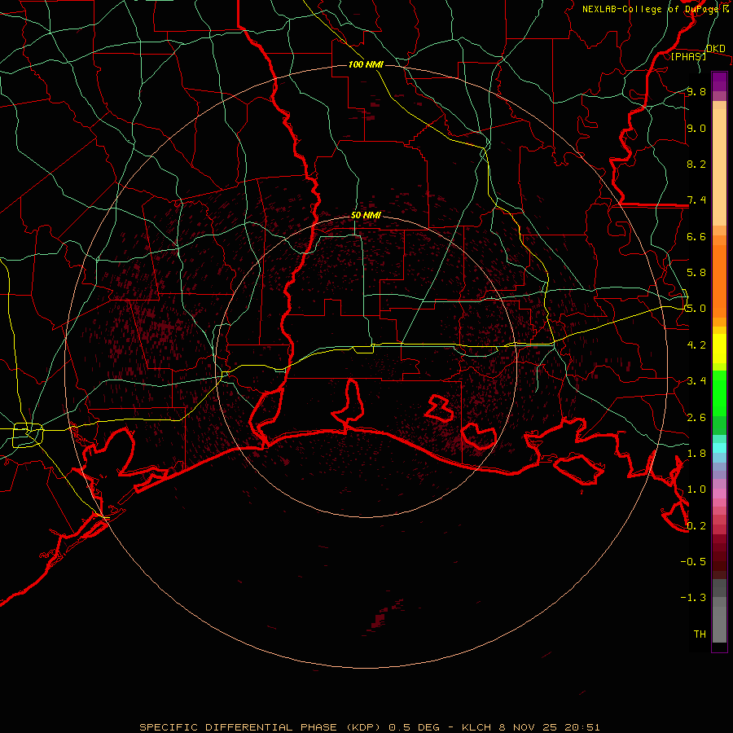Select the 2.6 scale value
This screenshot has width=733, height=733.
click(x=696, y=418)
